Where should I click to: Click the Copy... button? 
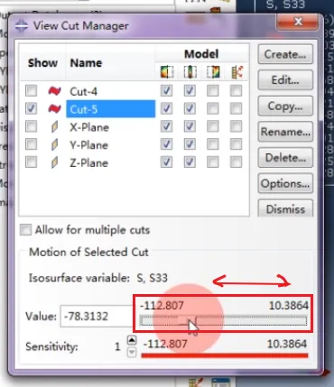point(285,106)
